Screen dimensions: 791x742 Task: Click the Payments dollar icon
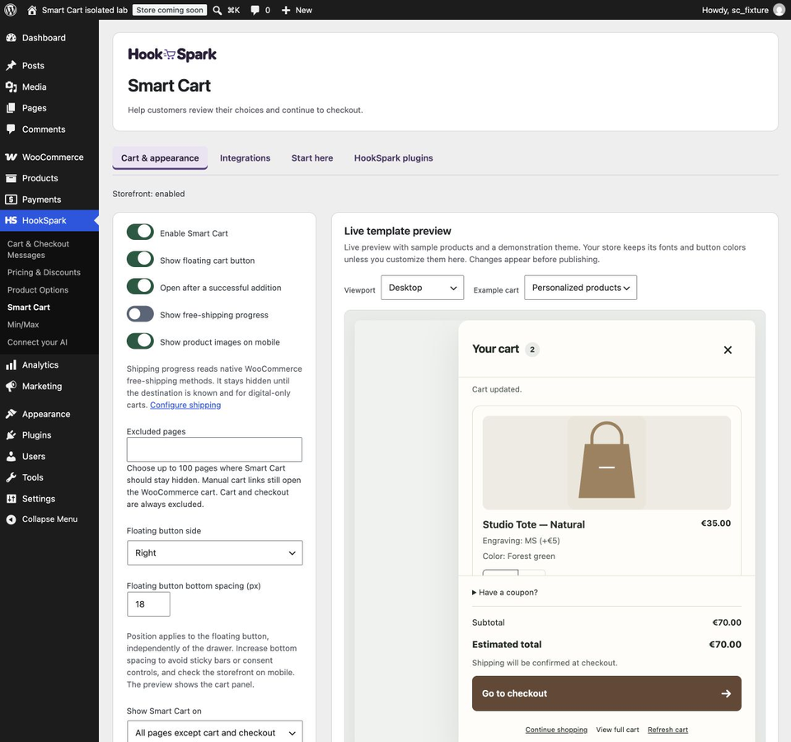[11, 200]
